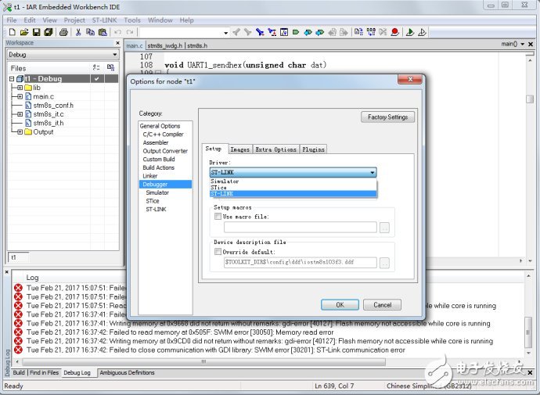Click the green Download and Debug icon
Image resolution: width=540 pixels, height=395 pixels.
(x=410, y=32)
